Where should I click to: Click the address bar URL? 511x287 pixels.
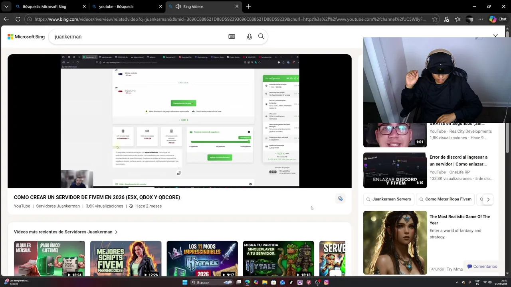(230, 19)
